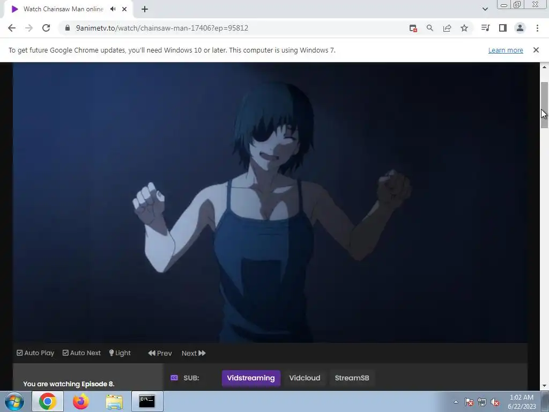Screen dimensions: 549x412
Task: Click the volume tray icon
Action: click(495, 402)
